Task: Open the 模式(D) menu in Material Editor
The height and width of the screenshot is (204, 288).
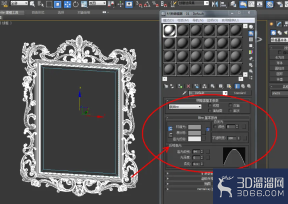Action: [x=168, y=20]
